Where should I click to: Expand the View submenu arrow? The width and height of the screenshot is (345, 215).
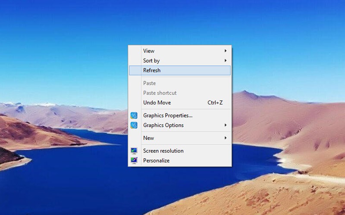coord(226,51)
